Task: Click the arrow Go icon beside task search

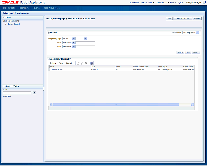Action: 34,93
